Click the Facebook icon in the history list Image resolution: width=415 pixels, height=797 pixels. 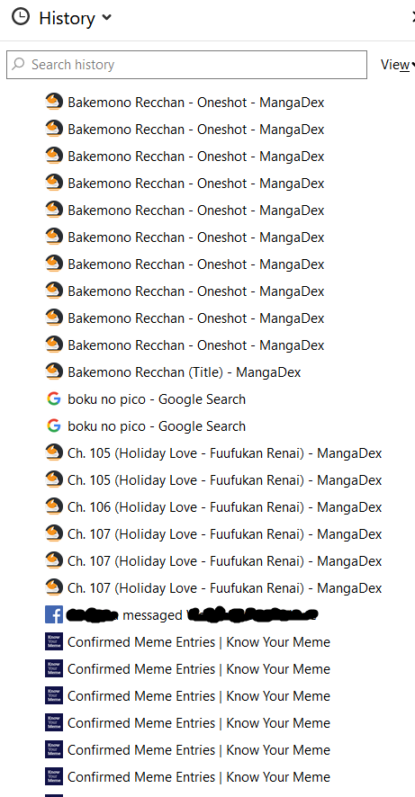pyautogui.click(x=54, y=614)
